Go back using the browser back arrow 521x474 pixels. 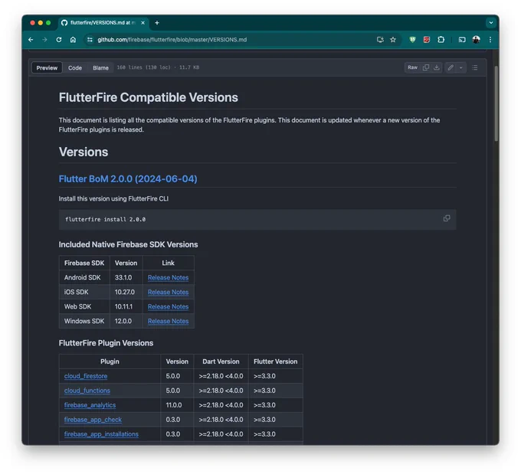[x=31, y=40]
